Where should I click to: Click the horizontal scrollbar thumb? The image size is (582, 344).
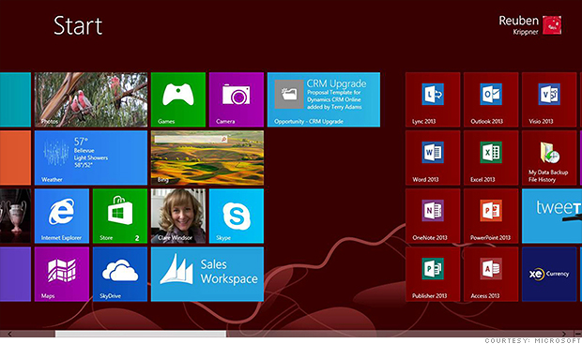[x=141, y=334]
